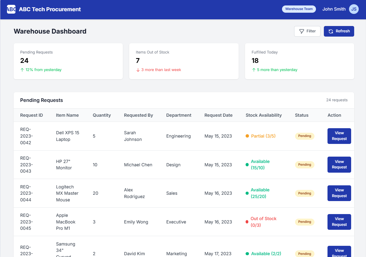
Task: Click the Quantity column header
Action: (x=102, y=115)
